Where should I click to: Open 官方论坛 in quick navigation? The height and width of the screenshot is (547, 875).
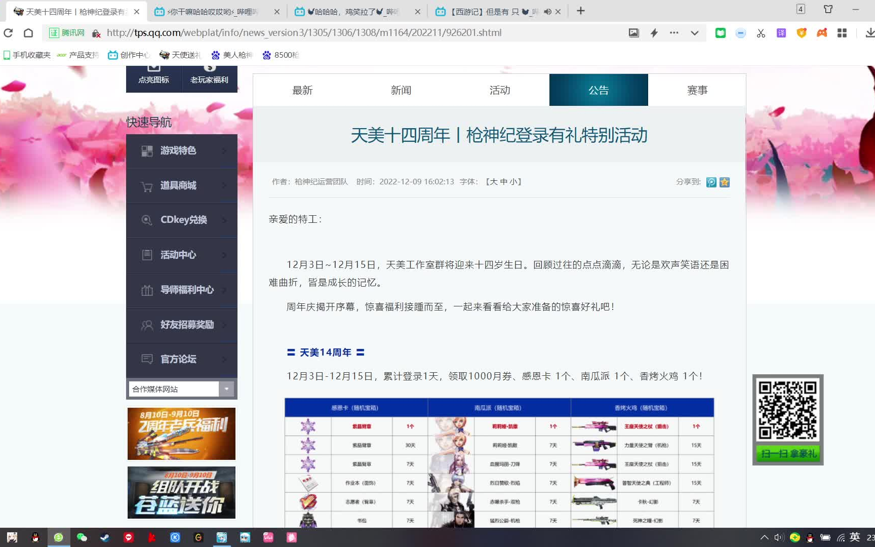click(x=181, y=360)
